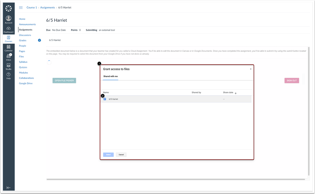This screenshot has height=194, width=315.
Task: Click the hamburger navigation menu icon
Action: point(21,7)
